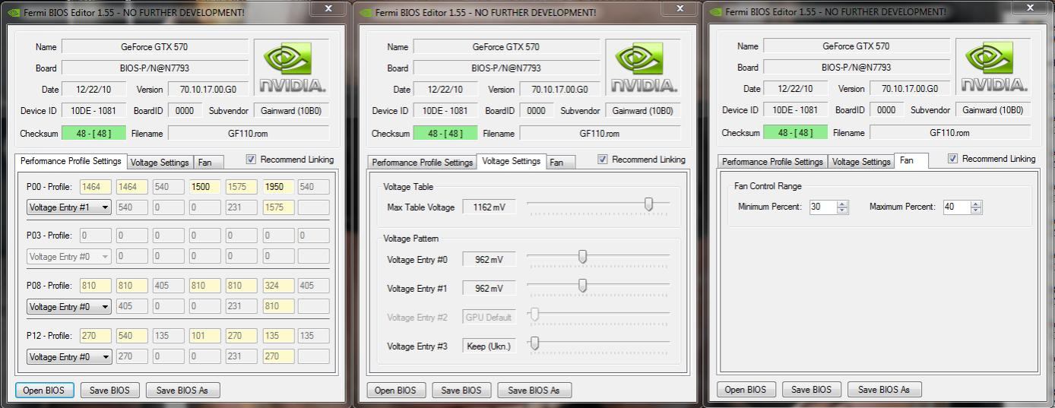Click the Voltage Entry #3 value Keep (Ukn.)

(x=489, y=346)
